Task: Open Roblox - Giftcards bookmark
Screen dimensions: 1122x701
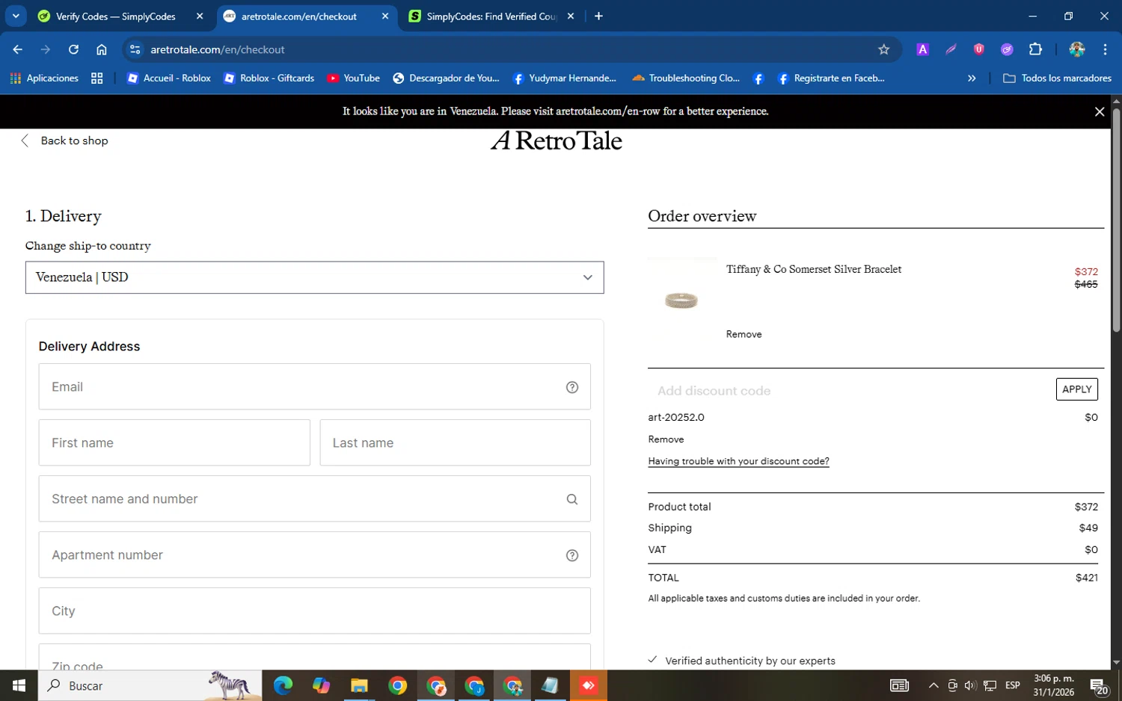Action: [269, 78]
